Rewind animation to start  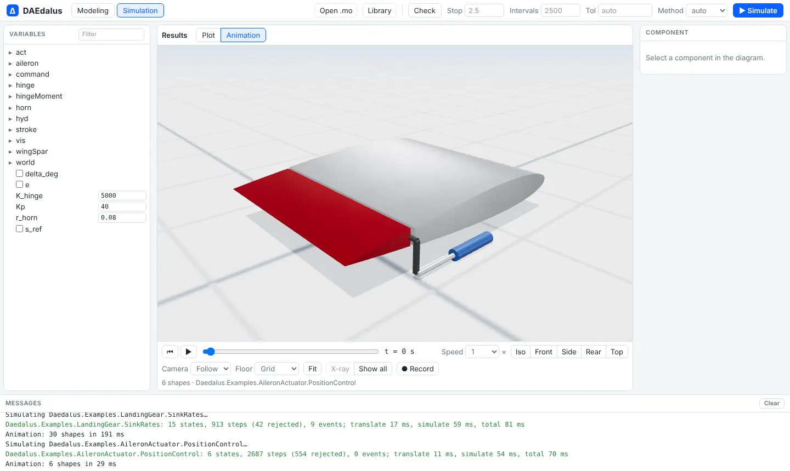tap(170, 352)
